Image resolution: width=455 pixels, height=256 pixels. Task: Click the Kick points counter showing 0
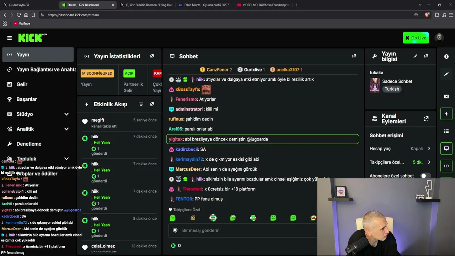176,245
